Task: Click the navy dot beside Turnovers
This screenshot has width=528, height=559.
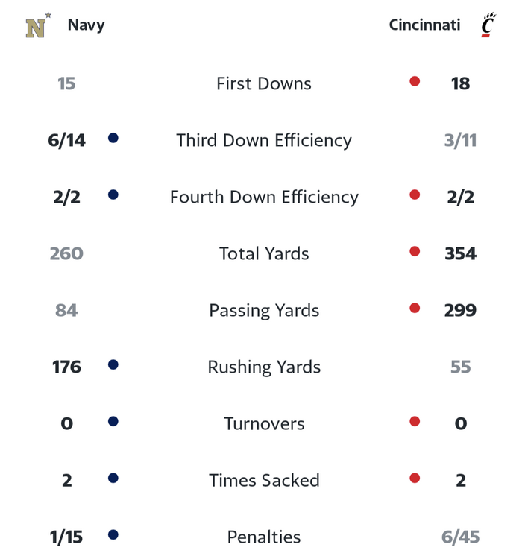Action: click(113, 421)
